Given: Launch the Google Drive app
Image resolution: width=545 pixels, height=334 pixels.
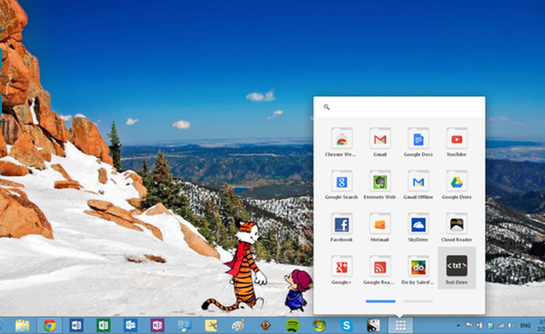Looking at the screenshot, I should [x=456, y=185].
